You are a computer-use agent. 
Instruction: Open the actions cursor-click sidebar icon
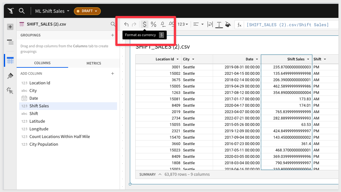[x=10, y=91]
